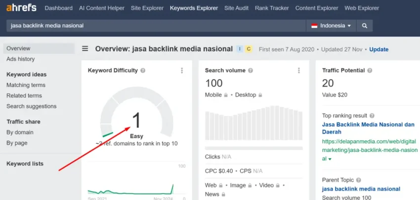
Task: Open Search volume three-dot options menu
Action: 299,71
